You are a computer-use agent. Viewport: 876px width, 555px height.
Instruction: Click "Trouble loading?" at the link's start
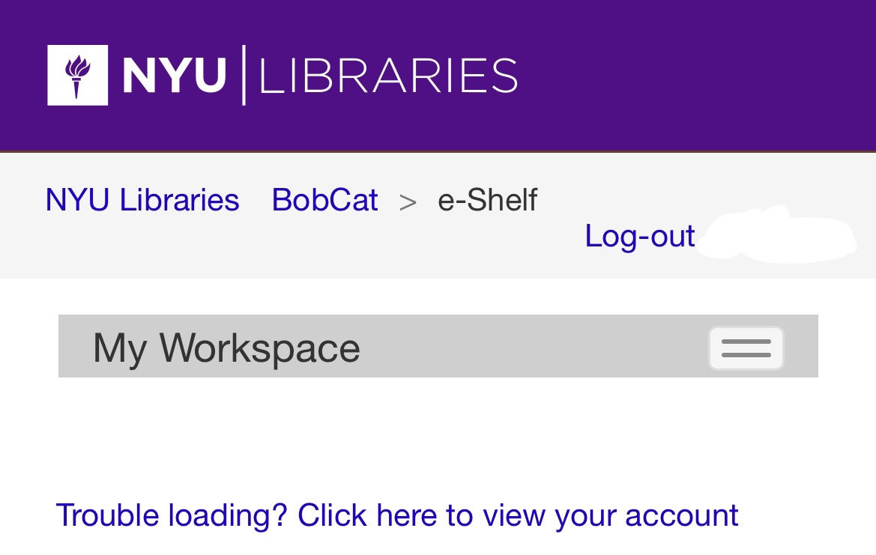pos(171,515)
